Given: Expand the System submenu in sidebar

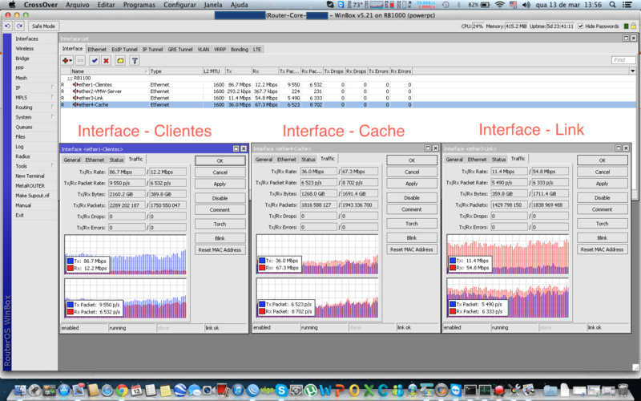Looking at the screenshot, I should point(52,116).
